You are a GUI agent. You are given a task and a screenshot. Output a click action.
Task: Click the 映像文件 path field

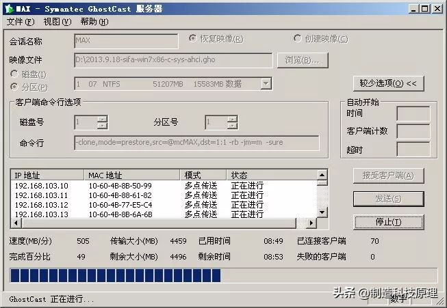click(173, 60)
